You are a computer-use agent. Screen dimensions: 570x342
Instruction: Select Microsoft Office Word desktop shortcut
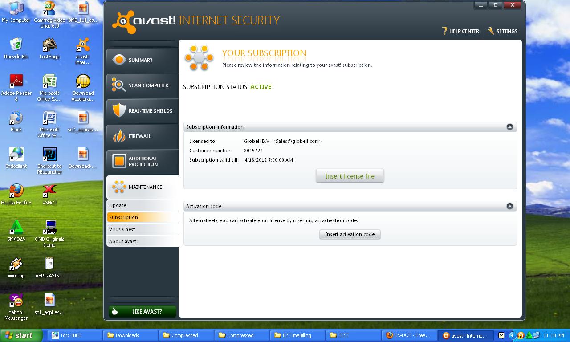point(49,124)
